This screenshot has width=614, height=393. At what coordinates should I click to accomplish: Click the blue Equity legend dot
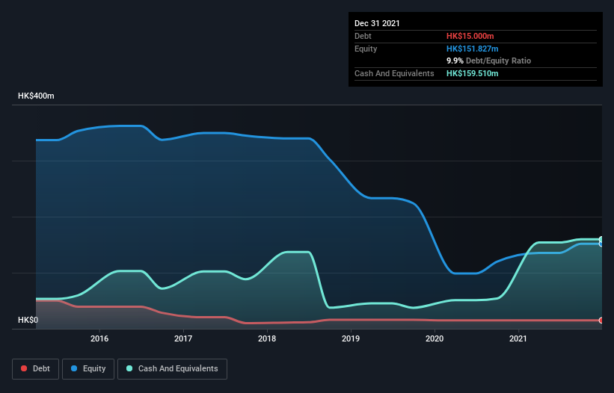point(74,368)
